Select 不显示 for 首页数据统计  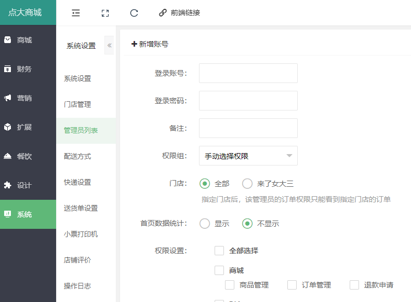coord(247,224)
